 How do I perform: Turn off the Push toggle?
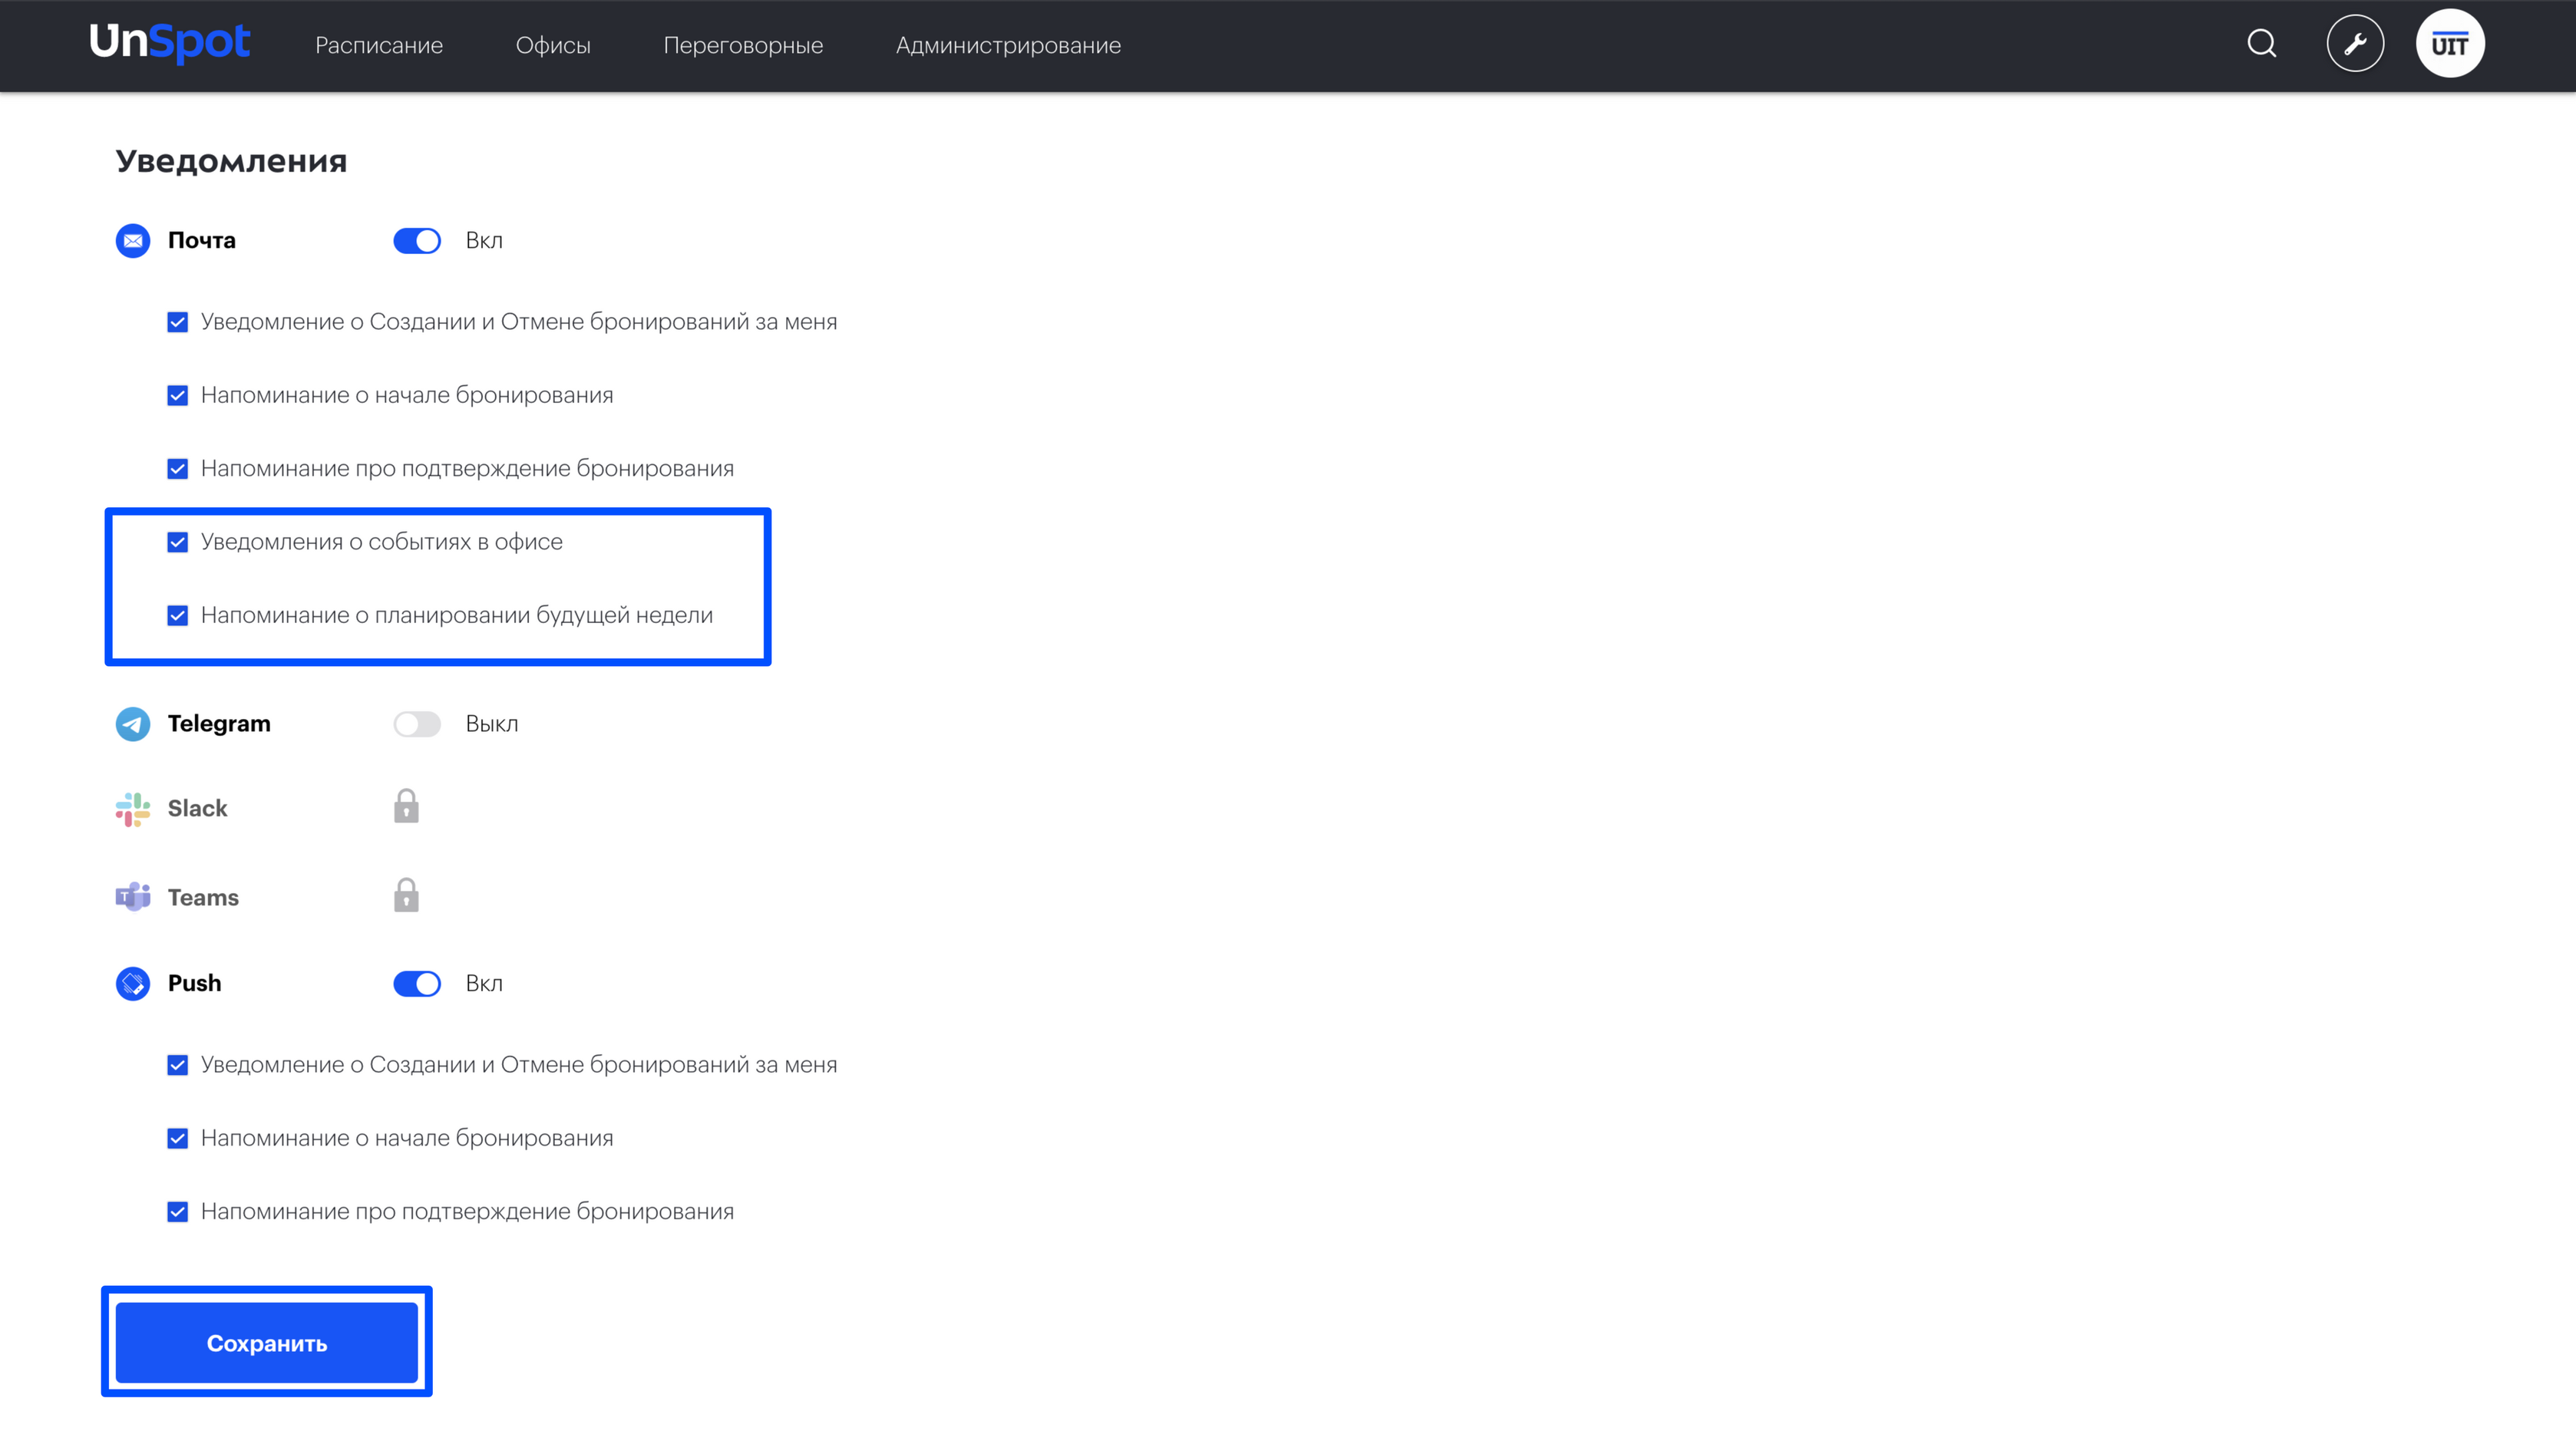[x=417, y=984]
